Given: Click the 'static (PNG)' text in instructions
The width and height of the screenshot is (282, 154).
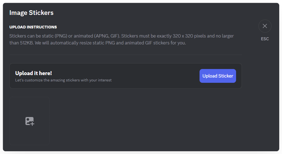Looking at the screenshot, I should [x=55, y=36].
